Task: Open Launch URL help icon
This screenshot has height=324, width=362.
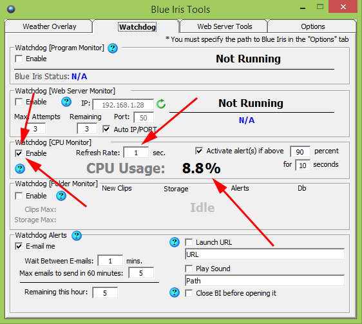Action: (x=175, y=242)
